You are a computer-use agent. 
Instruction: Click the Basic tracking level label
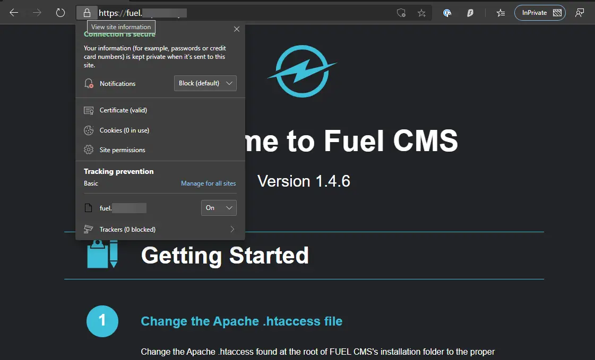[x=91, y=183]
